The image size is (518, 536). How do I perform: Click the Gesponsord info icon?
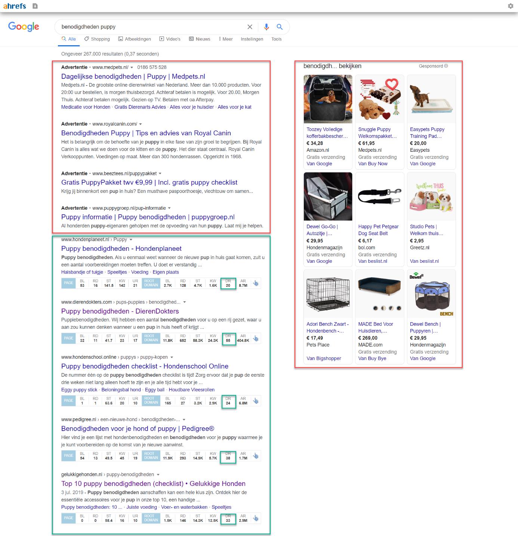[x=446, y=66]
